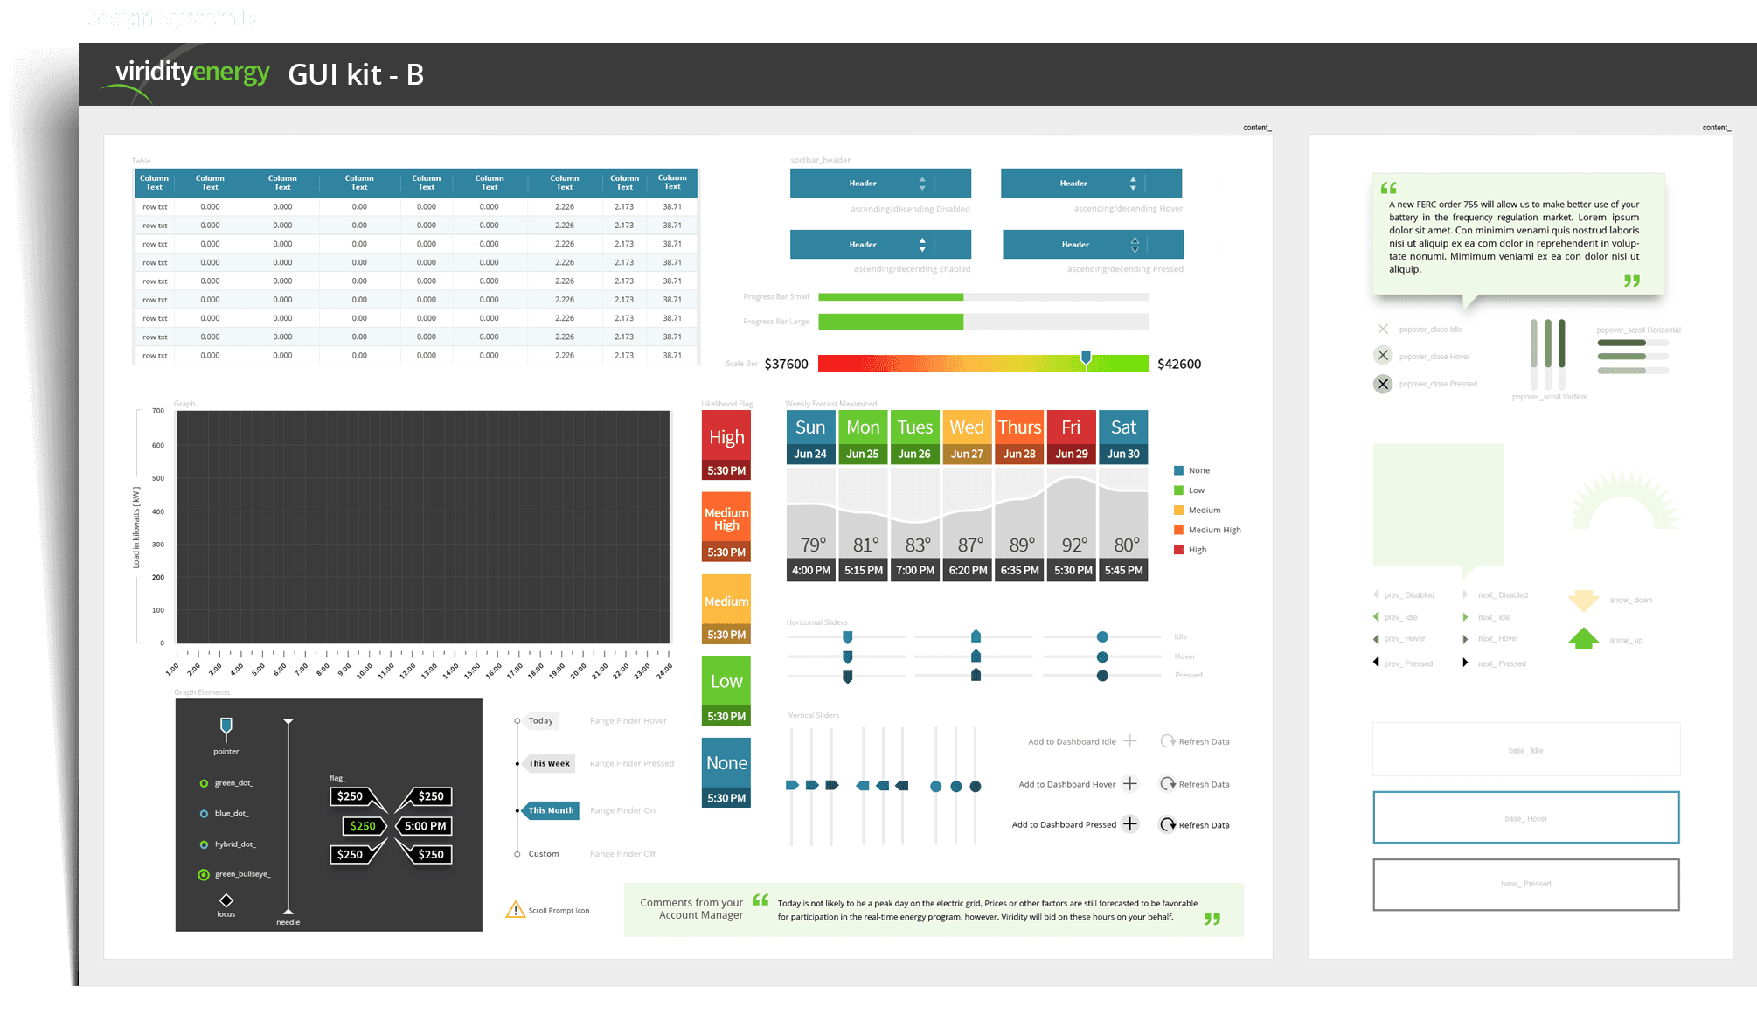The width and height of the screenshot is (1757, 1035).
Task: Click the green arrow_up icon
Action: 1583,639
